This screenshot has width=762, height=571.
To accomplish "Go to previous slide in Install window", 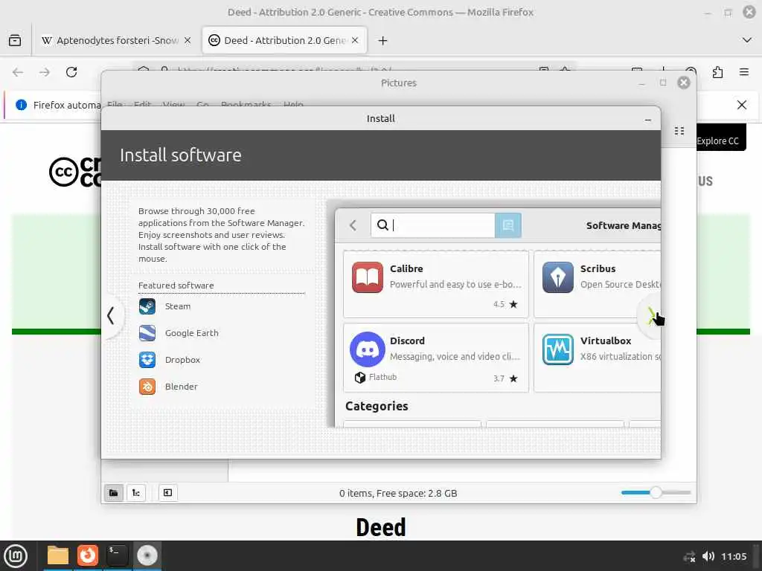I will click(111, 315).
